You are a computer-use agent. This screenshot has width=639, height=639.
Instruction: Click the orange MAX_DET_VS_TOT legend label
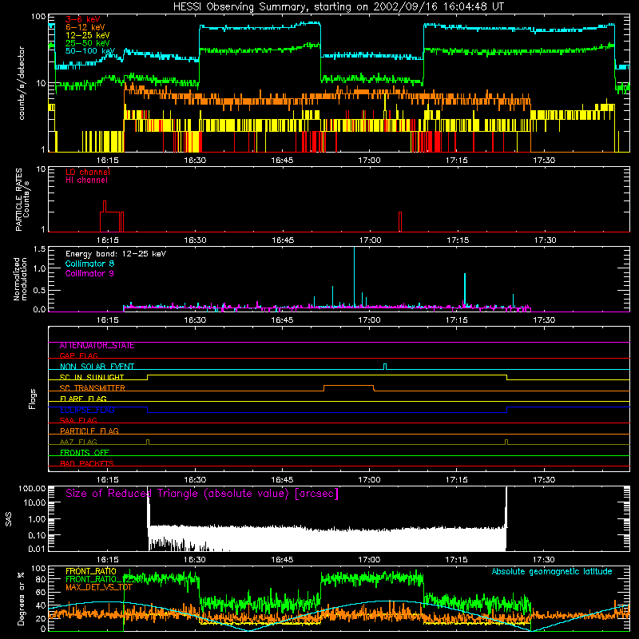click(x=99, y=587)
